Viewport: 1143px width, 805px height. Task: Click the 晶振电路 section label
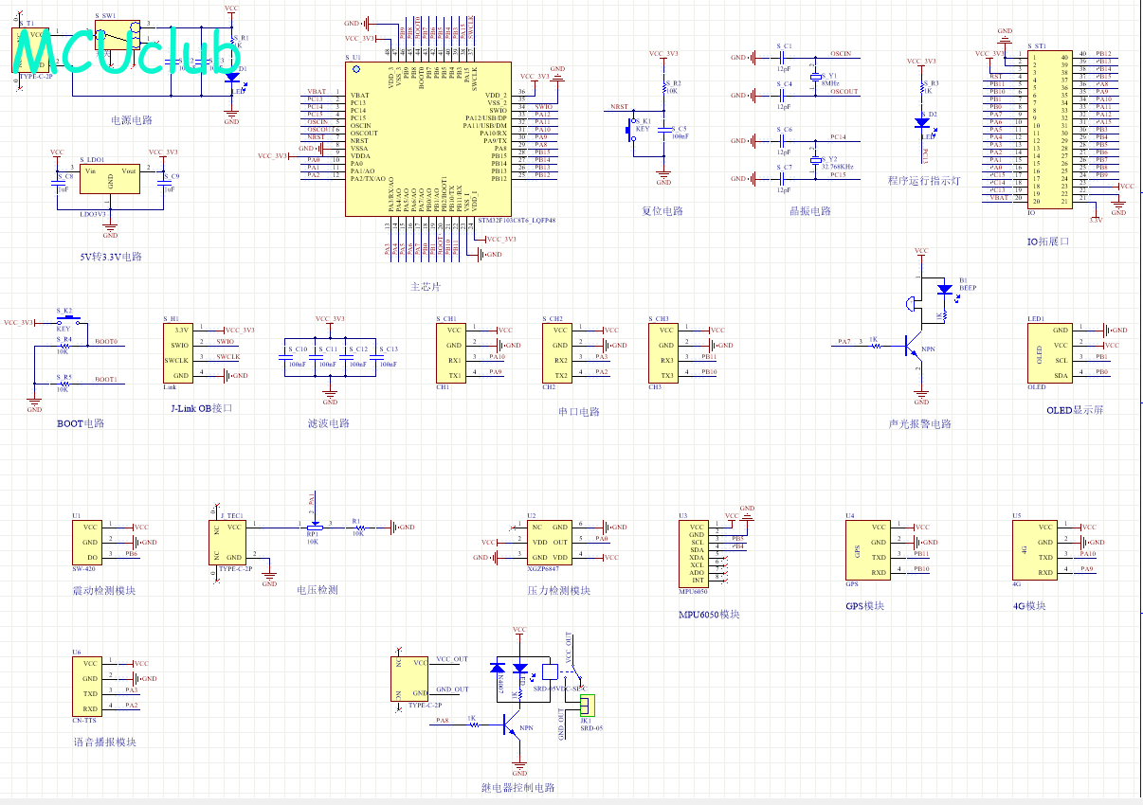click(810, 211)
